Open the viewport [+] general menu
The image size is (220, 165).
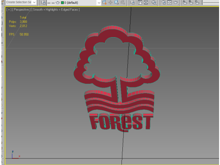[x=9, y=10]
